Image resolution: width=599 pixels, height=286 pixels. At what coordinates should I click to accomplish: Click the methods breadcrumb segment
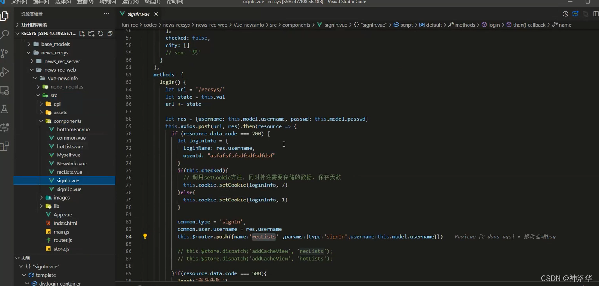pos(465,25)
